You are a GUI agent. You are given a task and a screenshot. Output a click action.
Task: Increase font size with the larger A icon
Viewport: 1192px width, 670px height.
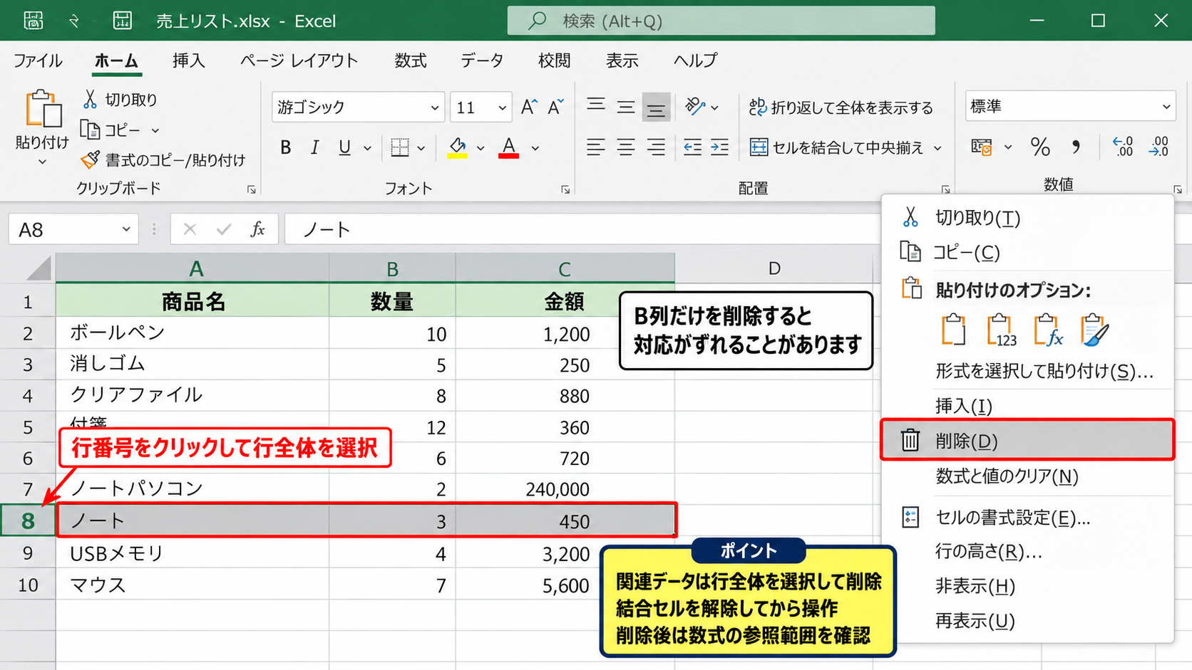529,107
